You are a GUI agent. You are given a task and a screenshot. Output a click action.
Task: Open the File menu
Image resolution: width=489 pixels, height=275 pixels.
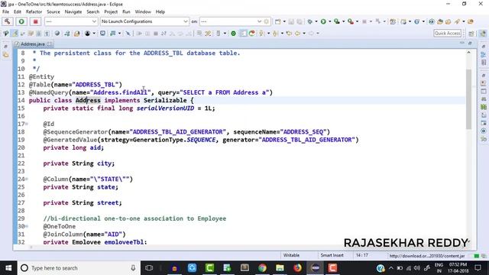click(5, 11)
